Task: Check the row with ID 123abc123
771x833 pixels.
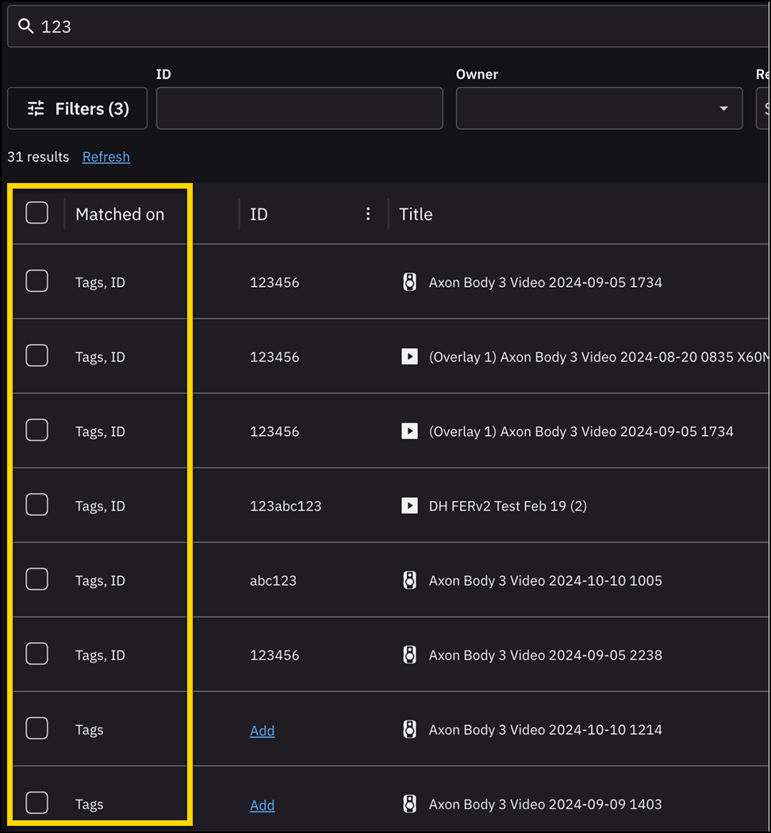Action: click(x=36, y=504)
